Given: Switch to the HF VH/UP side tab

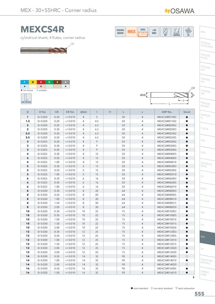Looking at the screenshot, I should [x=207, y=201].
